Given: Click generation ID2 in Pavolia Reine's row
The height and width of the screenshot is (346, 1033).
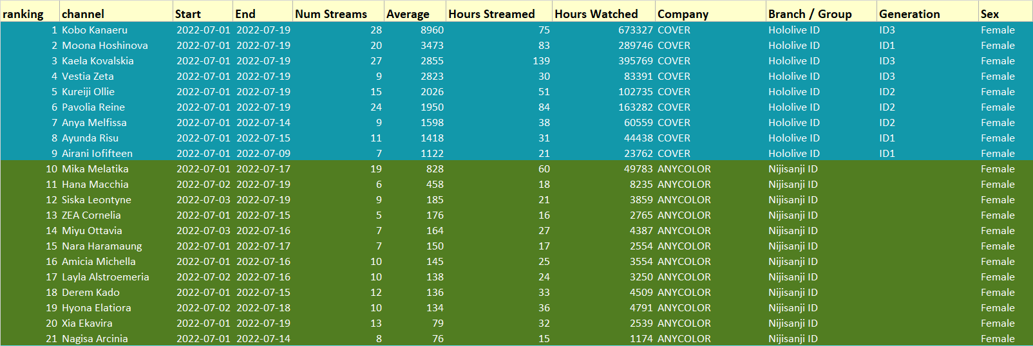Looking at the screenshot, I should point(887,107).
